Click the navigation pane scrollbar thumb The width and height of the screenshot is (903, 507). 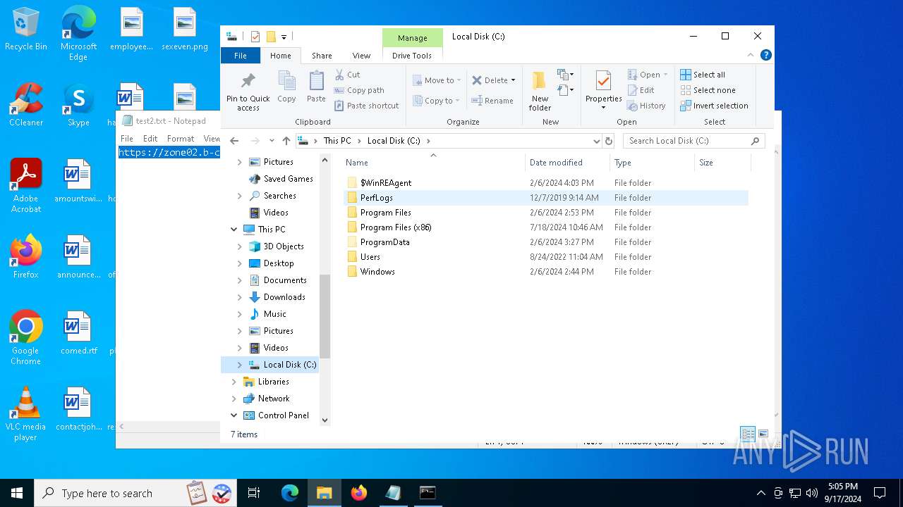(x=325, y=317)
